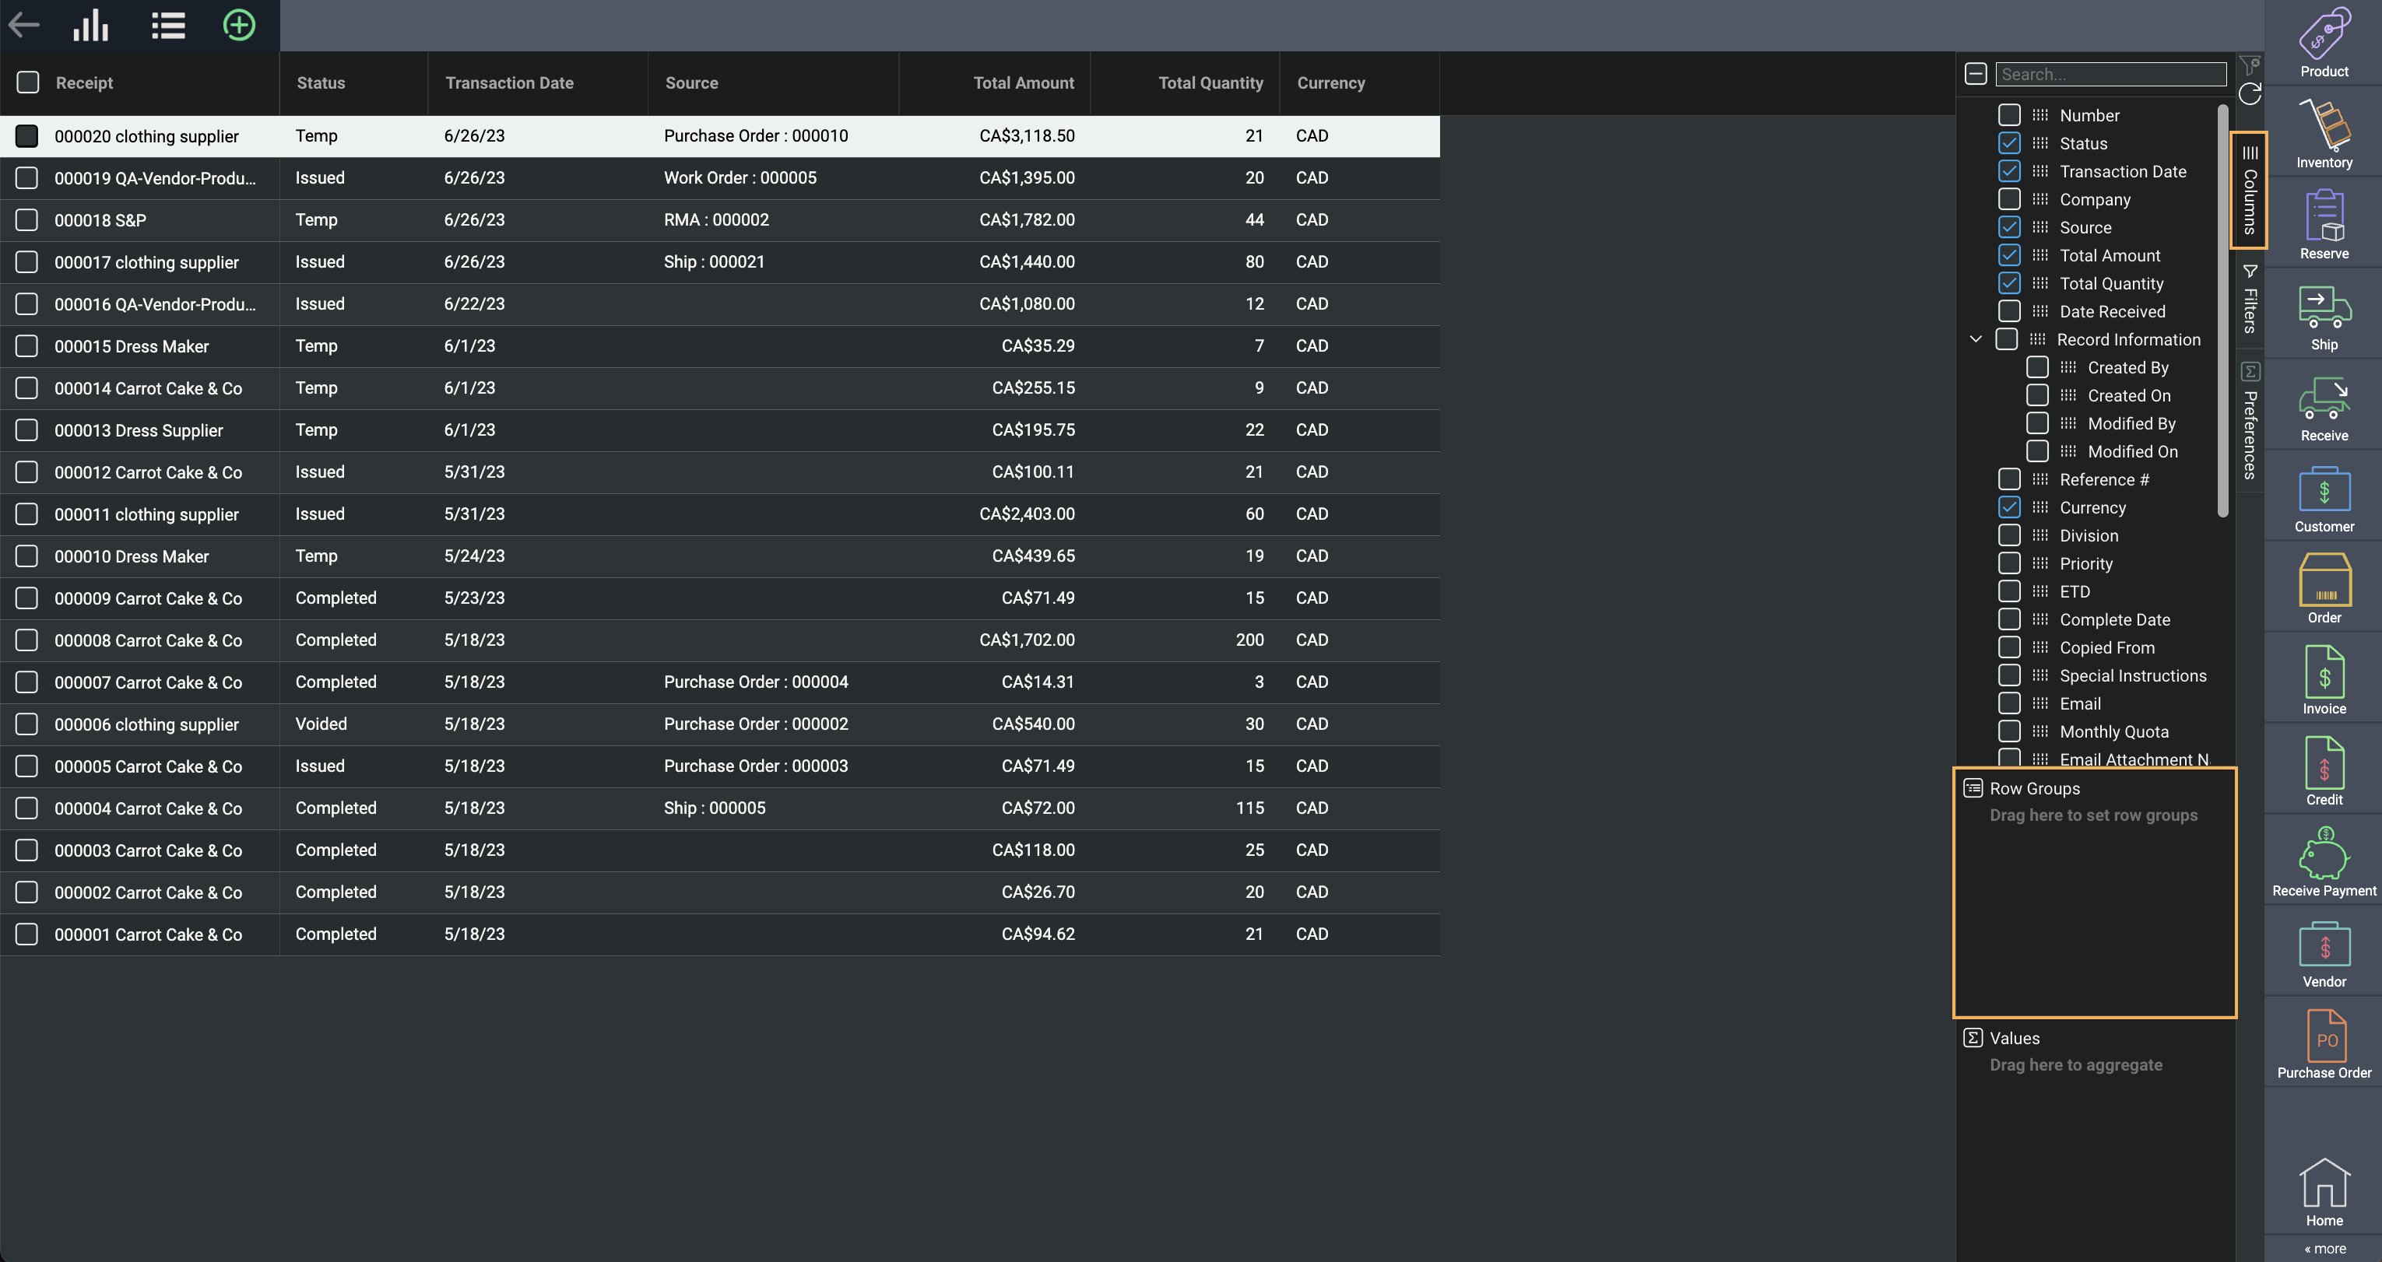Screen dimensions: 2382x1262
Task: Open the Preferences side tab
Action: [2250, 422]
